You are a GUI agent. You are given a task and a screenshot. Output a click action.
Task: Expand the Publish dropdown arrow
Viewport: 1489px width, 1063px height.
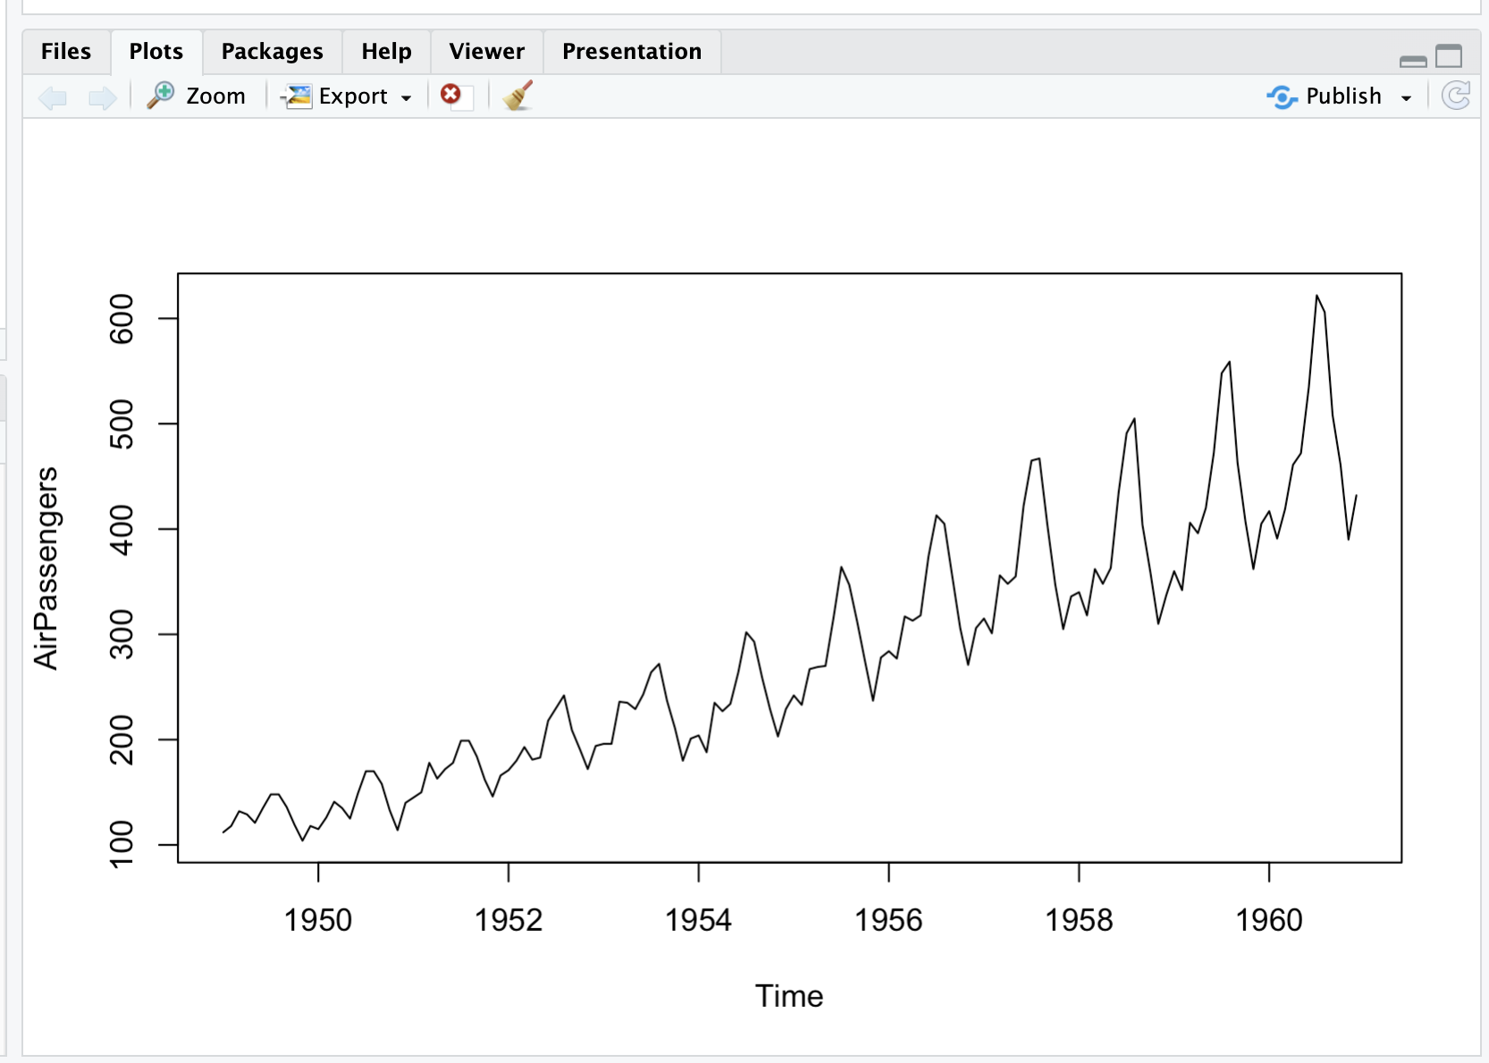(x=1406, y=97)
